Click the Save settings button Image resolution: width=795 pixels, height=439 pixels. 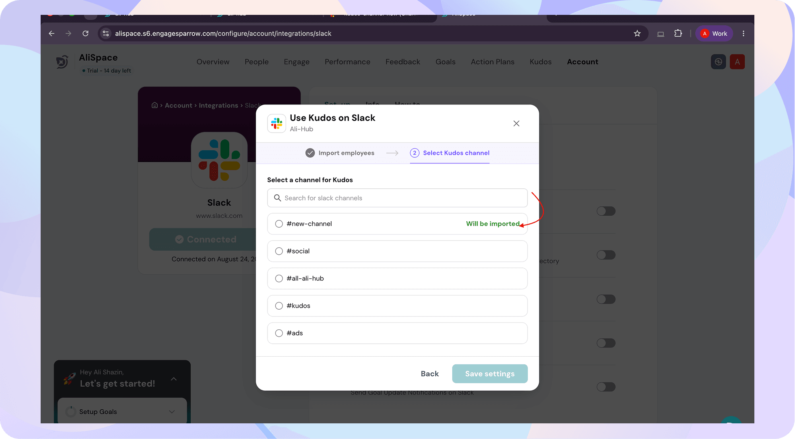coord(490,374)
